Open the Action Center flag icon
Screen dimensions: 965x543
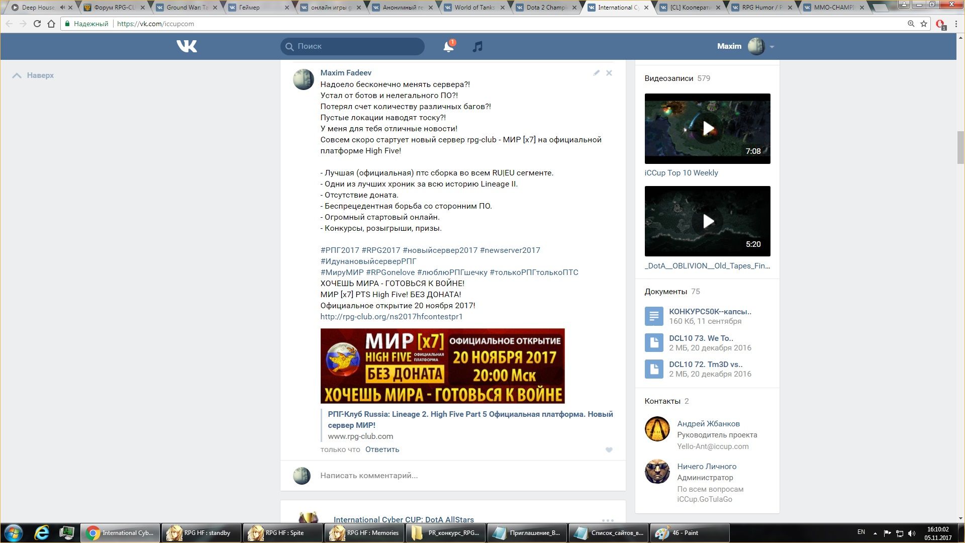[x=887, y=533]
